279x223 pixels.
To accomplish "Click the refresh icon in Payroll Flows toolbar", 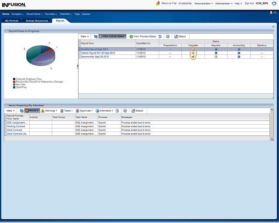I will (96, 37).
